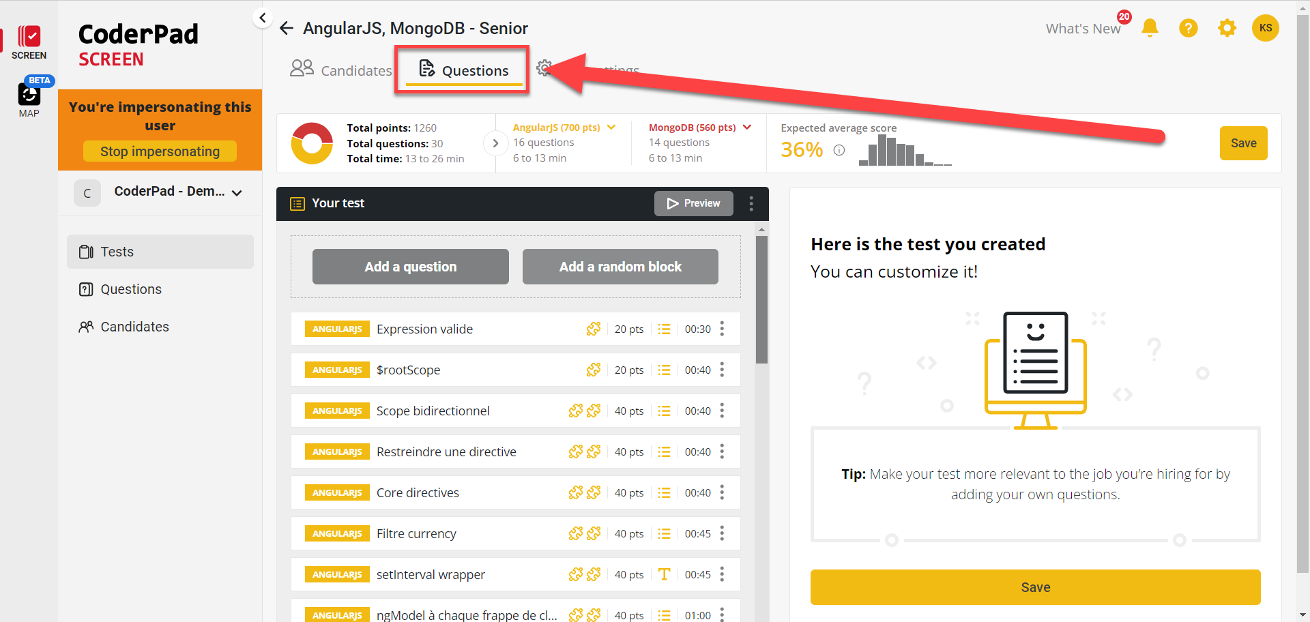Select the Questions tab
The height and width of the screenshot is (622, 1310).
click(464, 70)
